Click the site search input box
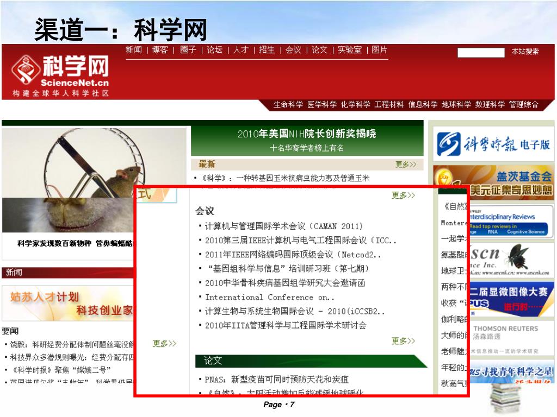This screenshot has height=417, width=557. (481, 53)
